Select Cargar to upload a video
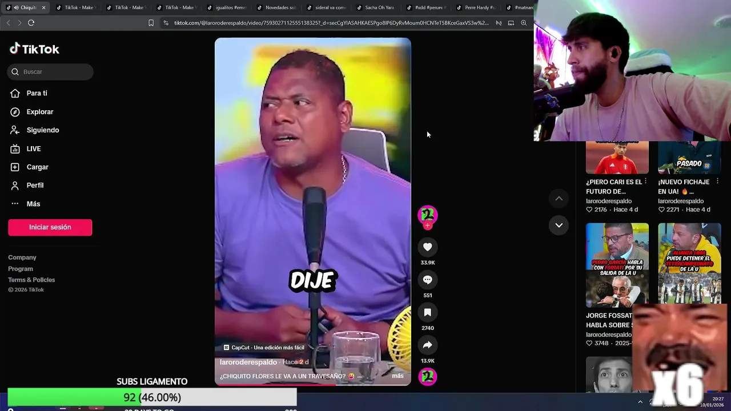731x411 pixels. coord(37,167)
